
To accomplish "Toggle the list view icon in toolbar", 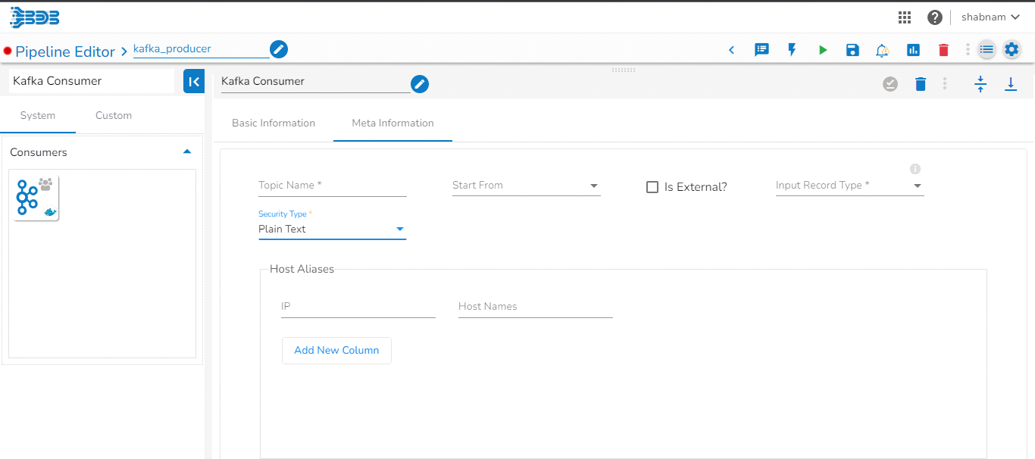I will click(x=987, y=50).
